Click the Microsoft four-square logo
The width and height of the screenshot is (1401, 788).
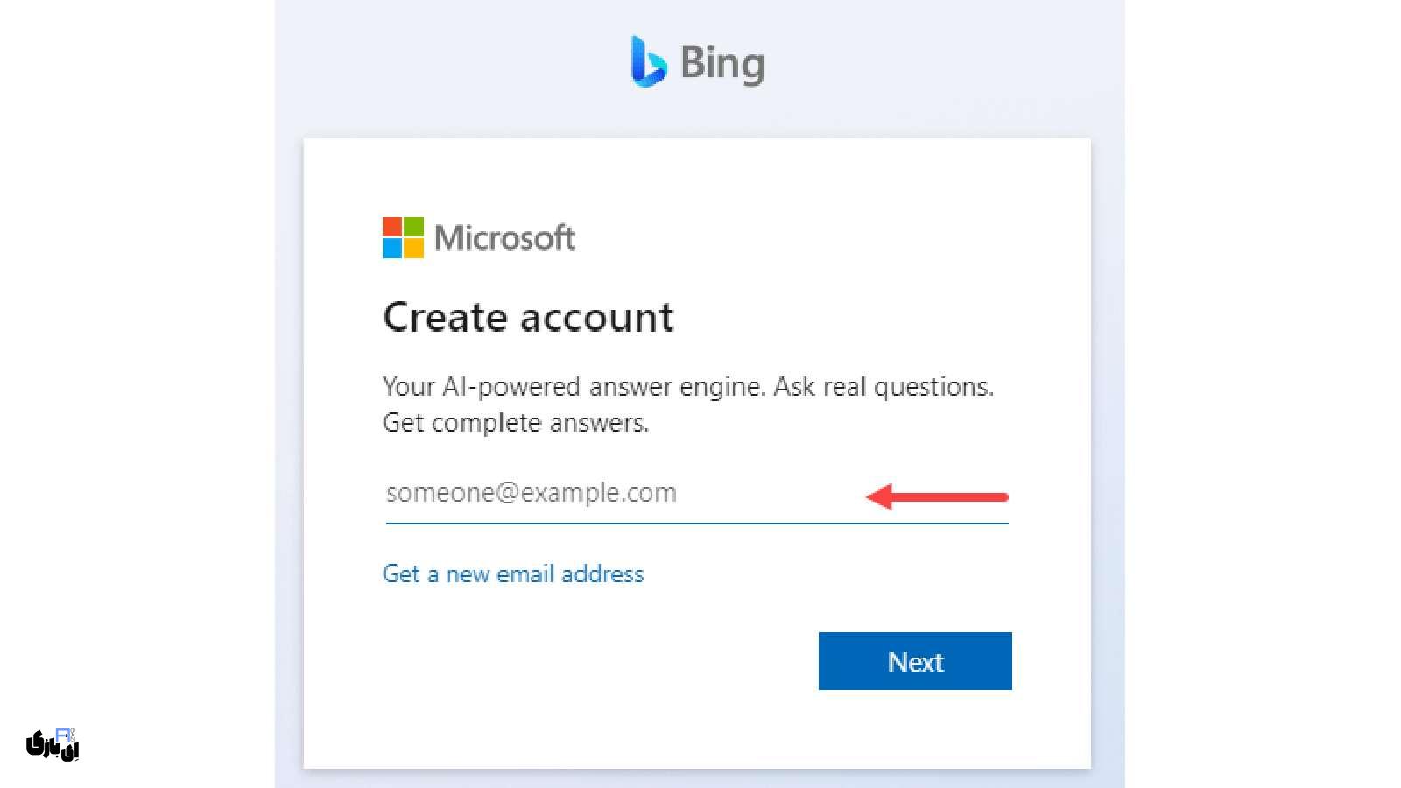(403, 237)
